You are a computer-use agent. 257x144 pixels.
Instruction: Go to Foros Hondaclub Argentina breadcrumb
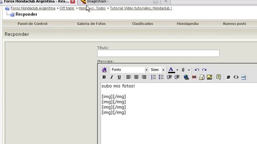pyautogui.click(x=33, y=8)
